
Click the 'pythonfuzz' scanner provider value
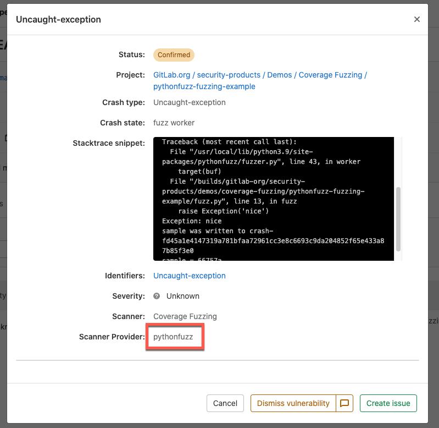173,337
